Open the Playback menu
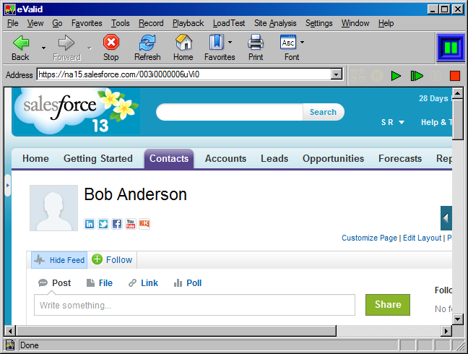The width and height of the screenshot is (468, 354). tap(188, 23)
